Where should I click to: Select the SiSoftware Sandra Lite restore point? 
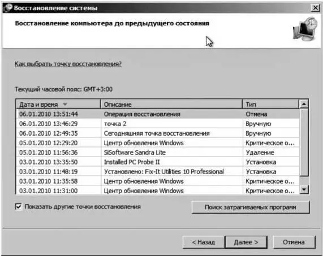158,153
